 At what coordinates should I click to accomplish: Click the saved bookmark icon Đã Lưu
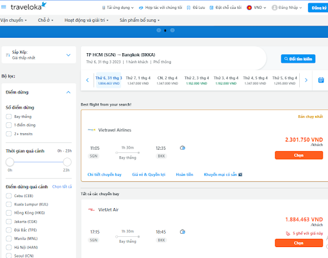click(188, 8)
